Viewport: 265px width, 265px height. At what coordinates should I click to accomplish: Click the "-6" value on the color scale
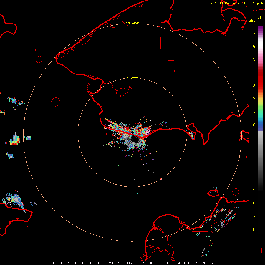pos(253,203)
